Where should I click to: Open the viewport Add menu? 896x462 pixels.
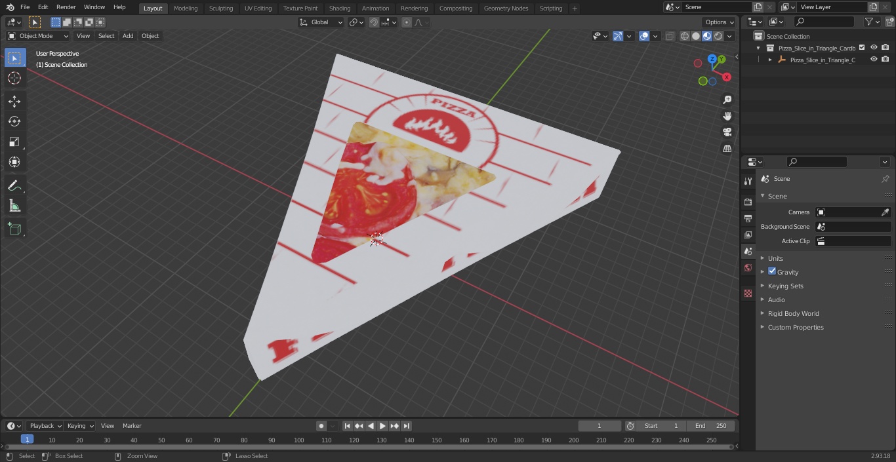click(128, 36)
